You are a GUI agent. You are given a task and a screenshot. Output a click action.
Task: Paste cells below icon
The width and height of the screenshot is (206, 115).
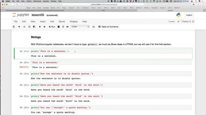(x=34, y=27)
